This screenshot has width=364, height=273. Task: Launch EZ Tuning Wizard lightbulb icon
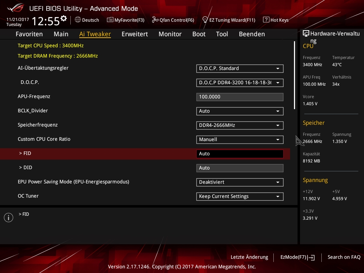coord(205,20)
